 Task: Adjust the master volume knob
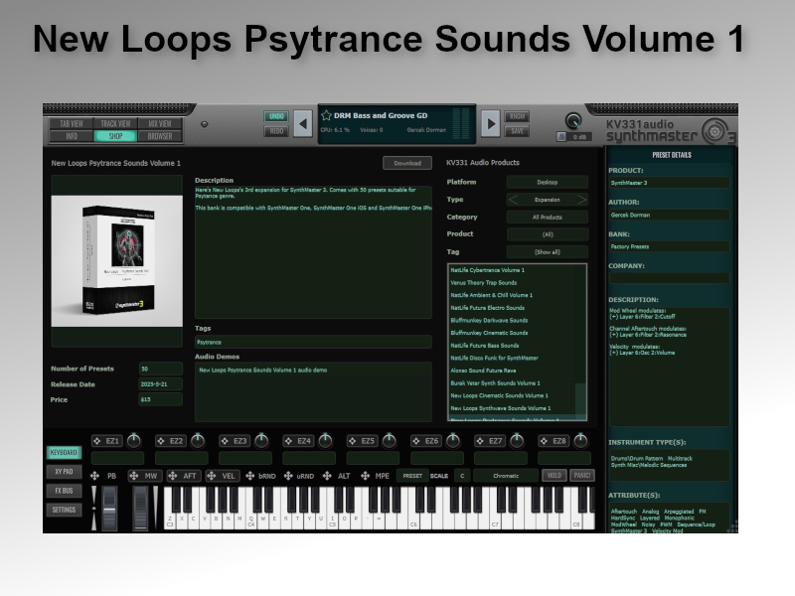pos(573,121)
